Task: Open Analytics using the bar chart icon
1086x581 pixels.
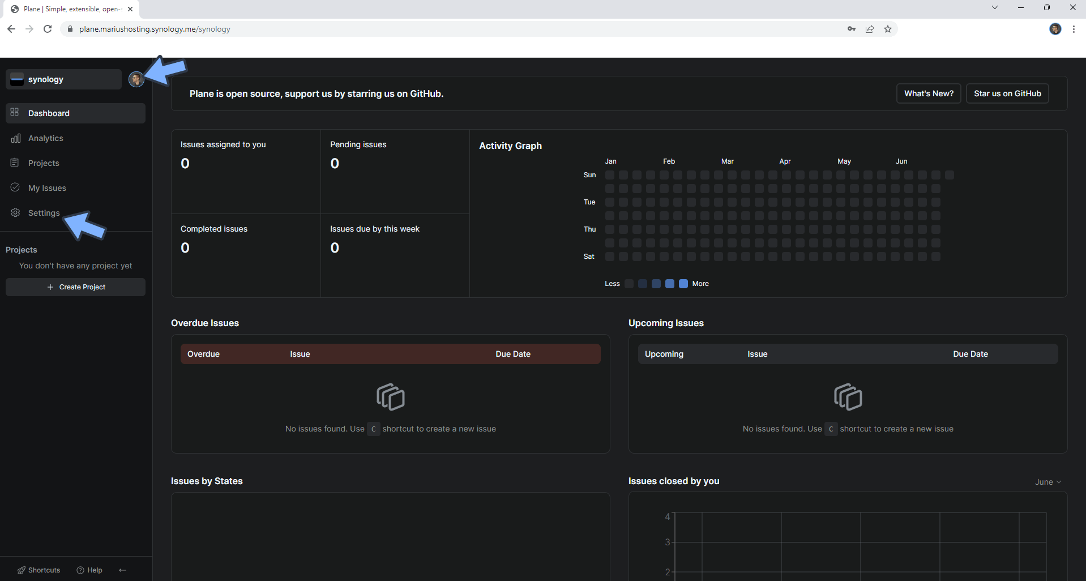Action: 15,138
